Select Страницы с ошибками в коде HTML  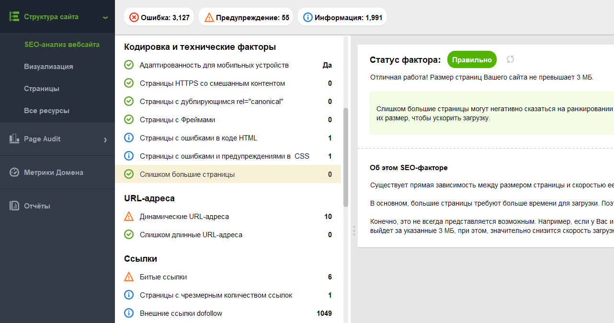click(228, 138)
